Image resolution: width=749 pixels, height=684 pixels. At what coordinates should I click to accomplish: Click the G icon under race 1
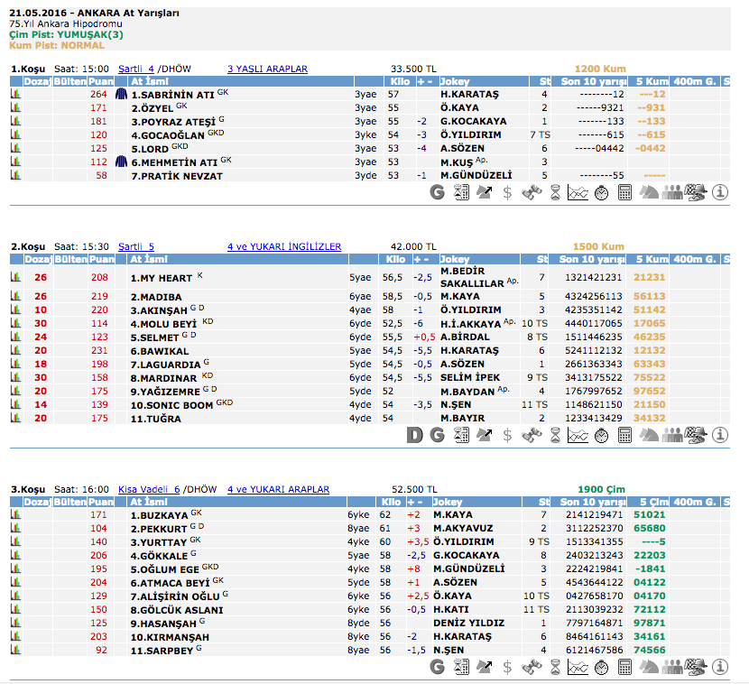tap(438, 192)
